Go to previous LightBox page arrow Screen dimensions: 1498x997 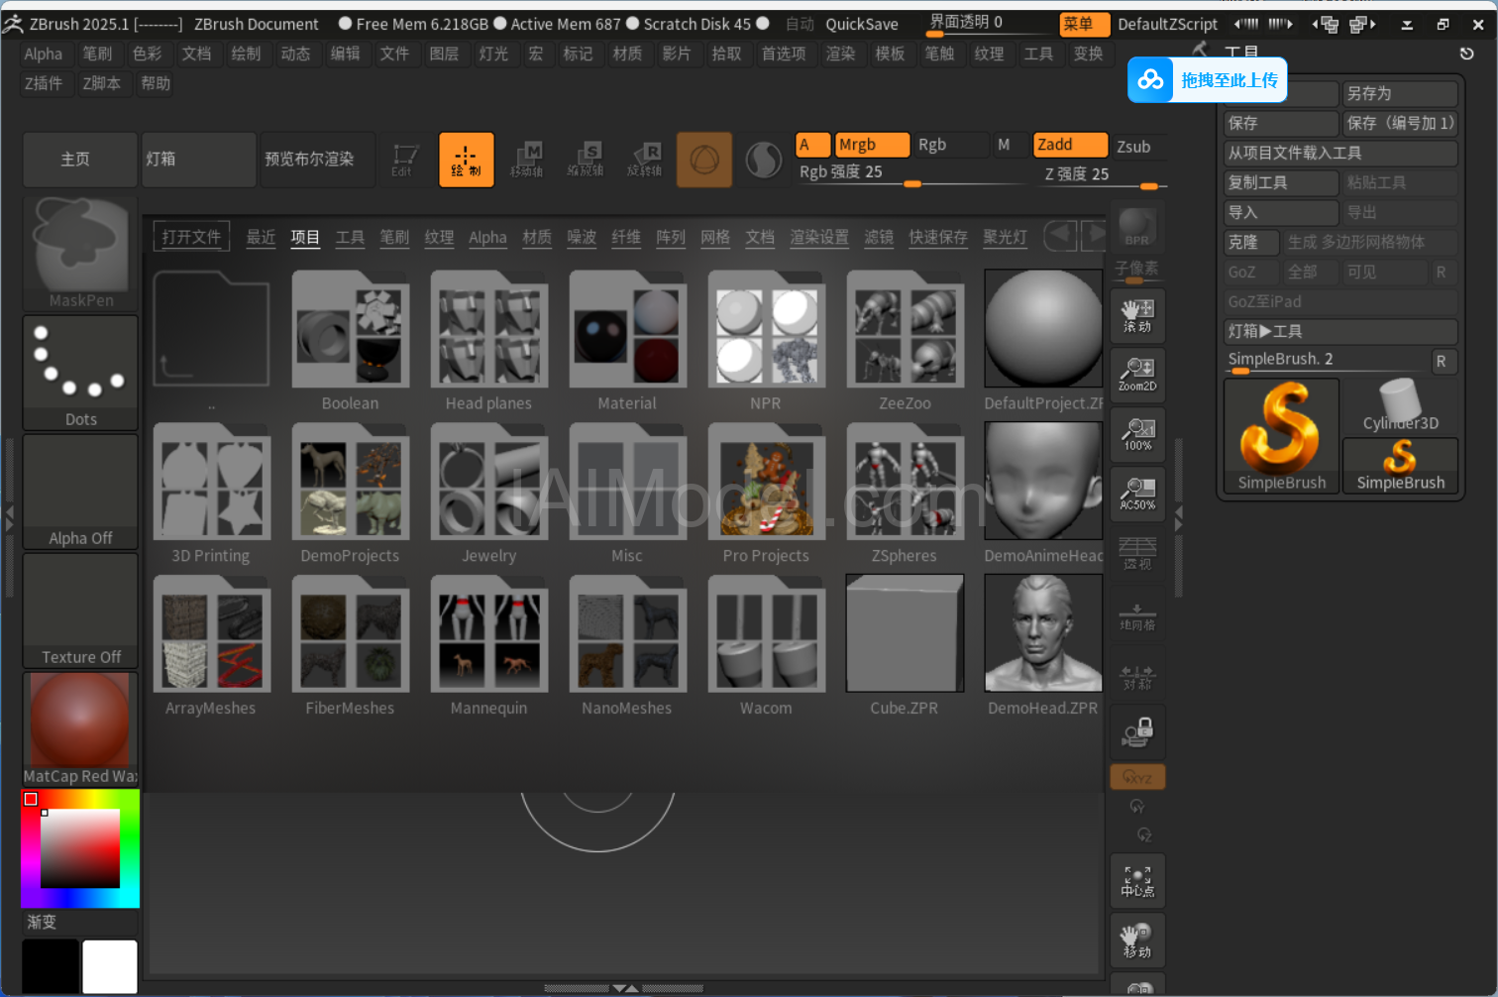coord(1060,236)
